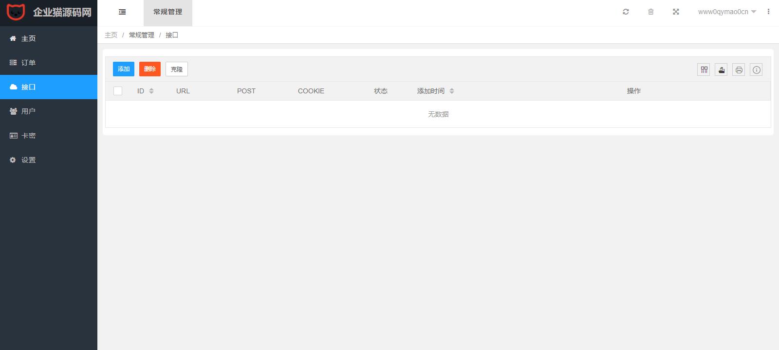The height and width of the screenshot is (350, 779).
Task: Sort by 添加时间 column arrows
Action: coord(452,91)
